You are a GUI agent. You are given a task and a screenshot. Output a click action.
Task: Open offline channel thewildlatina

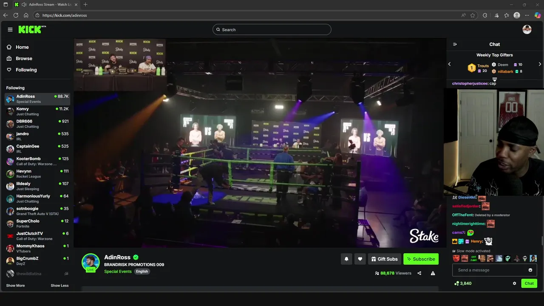[x=37, y=274]
